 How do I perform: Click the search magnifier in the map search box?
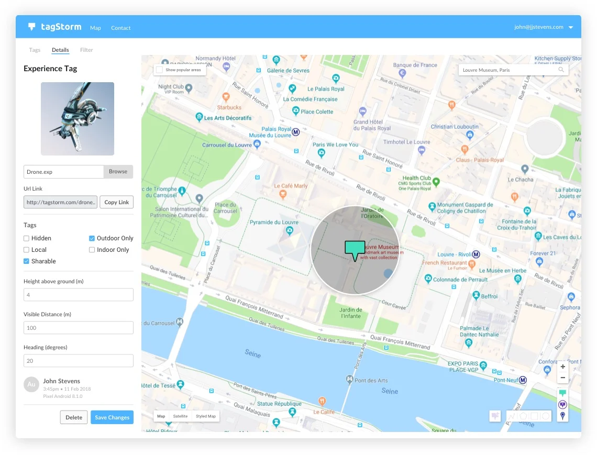[x=561, y=70]
